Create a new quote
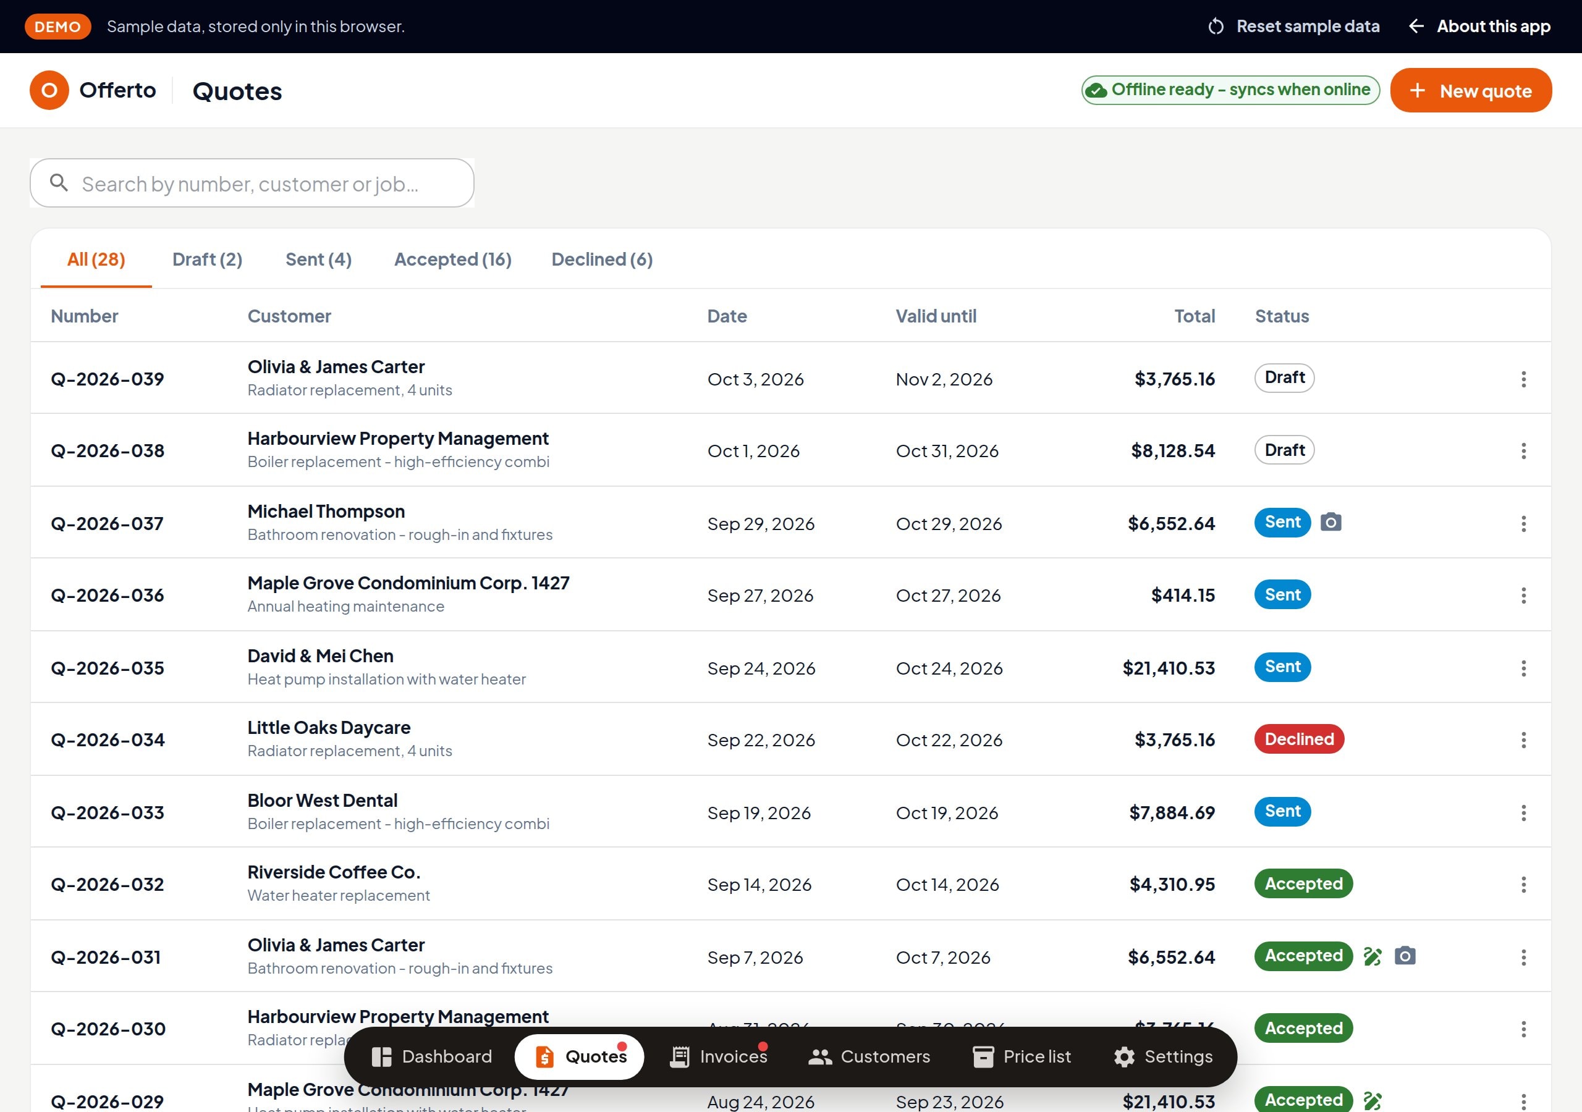Viewport: 1582px width, 1112px height. (1470, 90)
